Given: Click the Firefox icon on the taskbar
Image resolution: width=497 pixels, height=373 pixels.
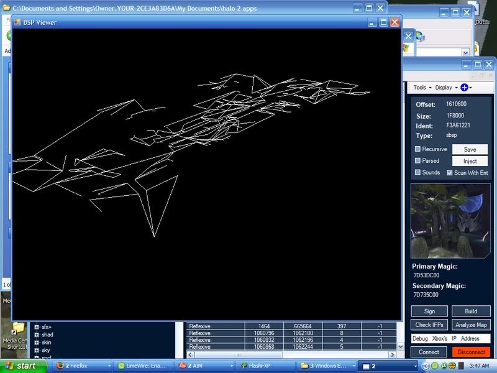Looking at the screenshot, I should pos(60,366).
